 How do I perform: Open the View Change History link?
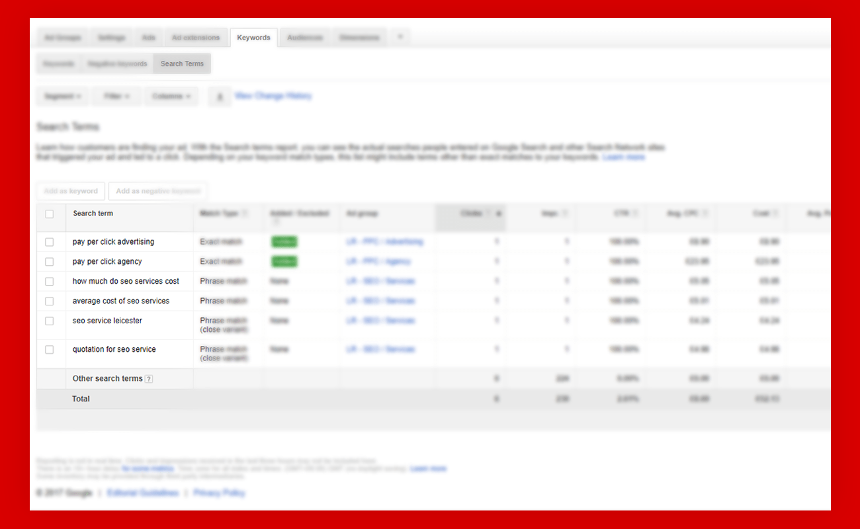(x=273, y=96)
